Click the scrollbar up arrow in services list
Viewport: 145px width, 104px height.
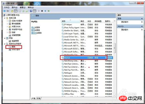coord(115,21)
